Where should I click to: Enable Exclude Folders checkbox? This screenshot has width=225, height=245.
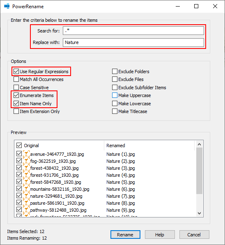[115, 72]
